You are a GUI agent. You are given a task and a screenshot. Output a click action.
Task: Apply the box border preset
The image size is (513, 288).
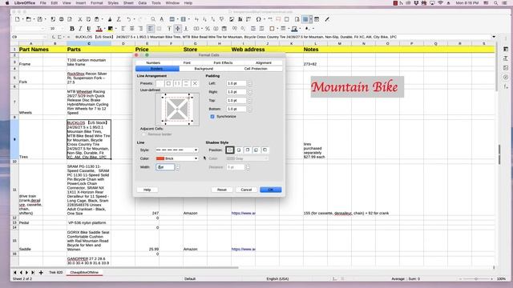coord(168,83)
